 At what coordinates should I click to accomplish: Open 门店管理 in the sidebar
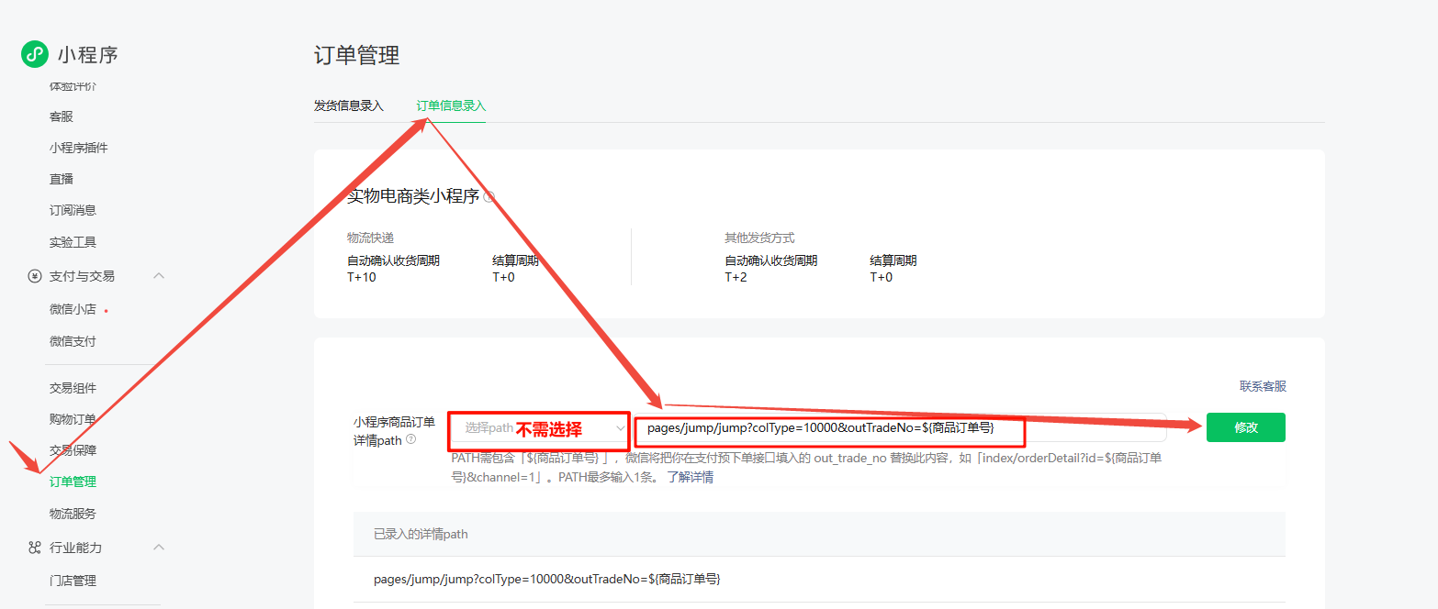coord(73,581)
